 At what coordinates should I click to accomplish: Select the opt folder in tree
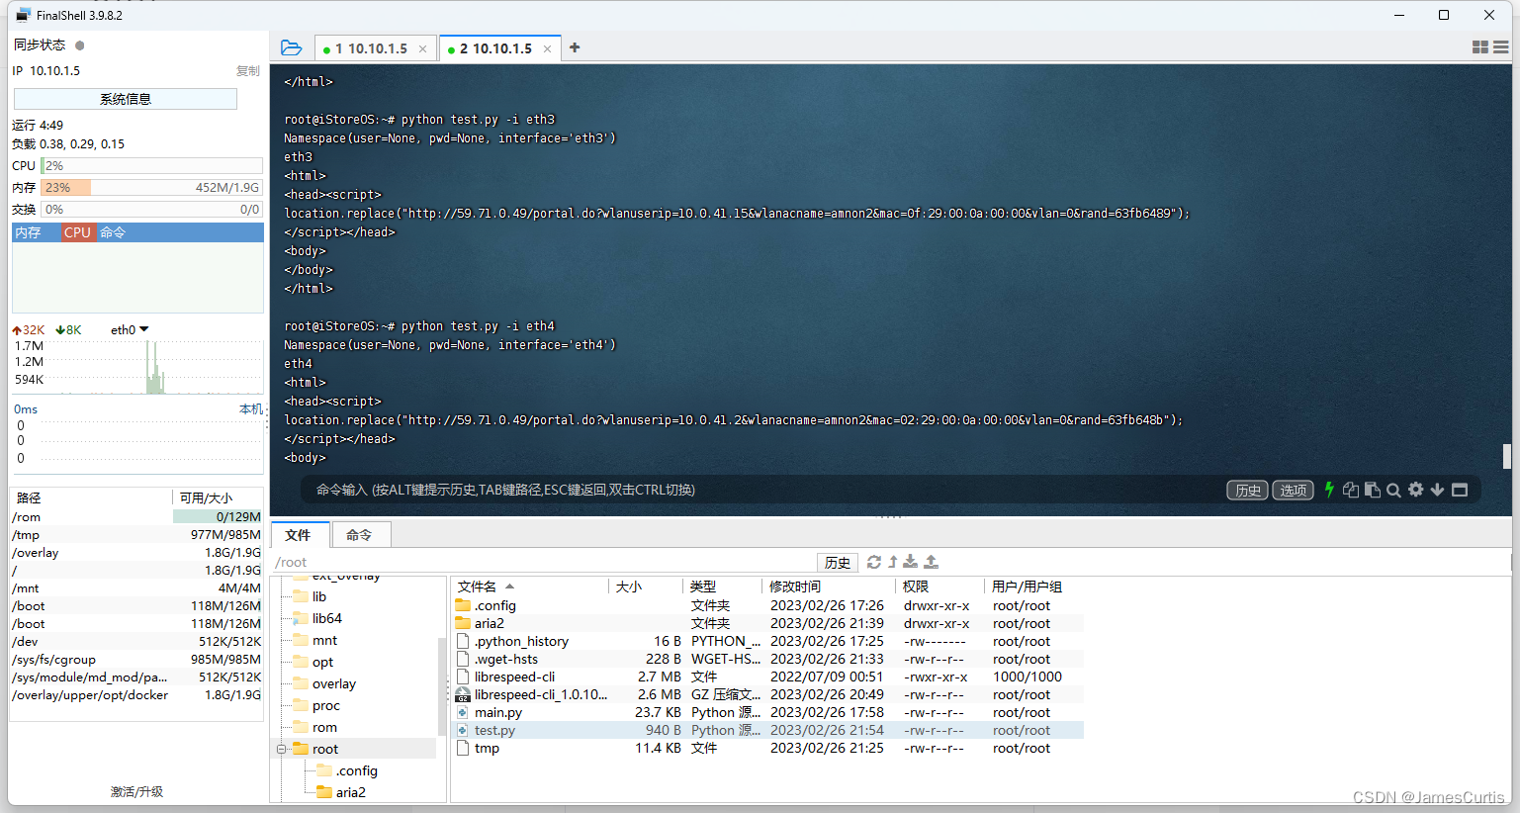point(322,662)
